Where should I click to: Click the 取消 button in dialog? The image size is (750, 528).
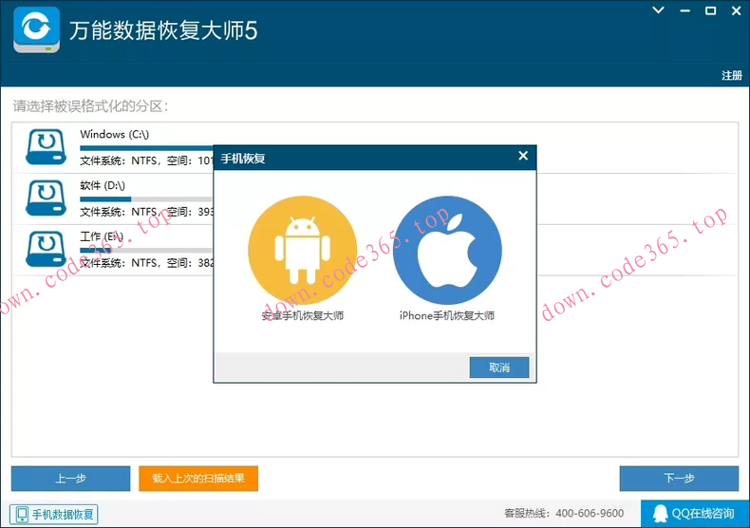pyautogui.click(x=499, y=368)
